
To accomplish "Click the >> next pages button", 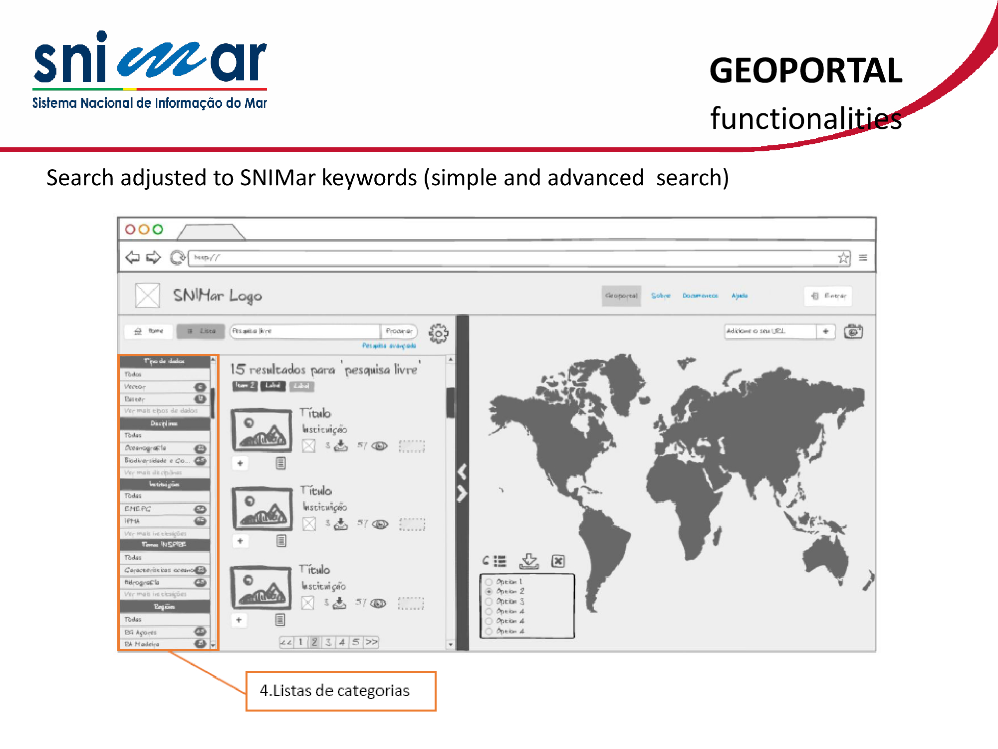I will (372, 642).
